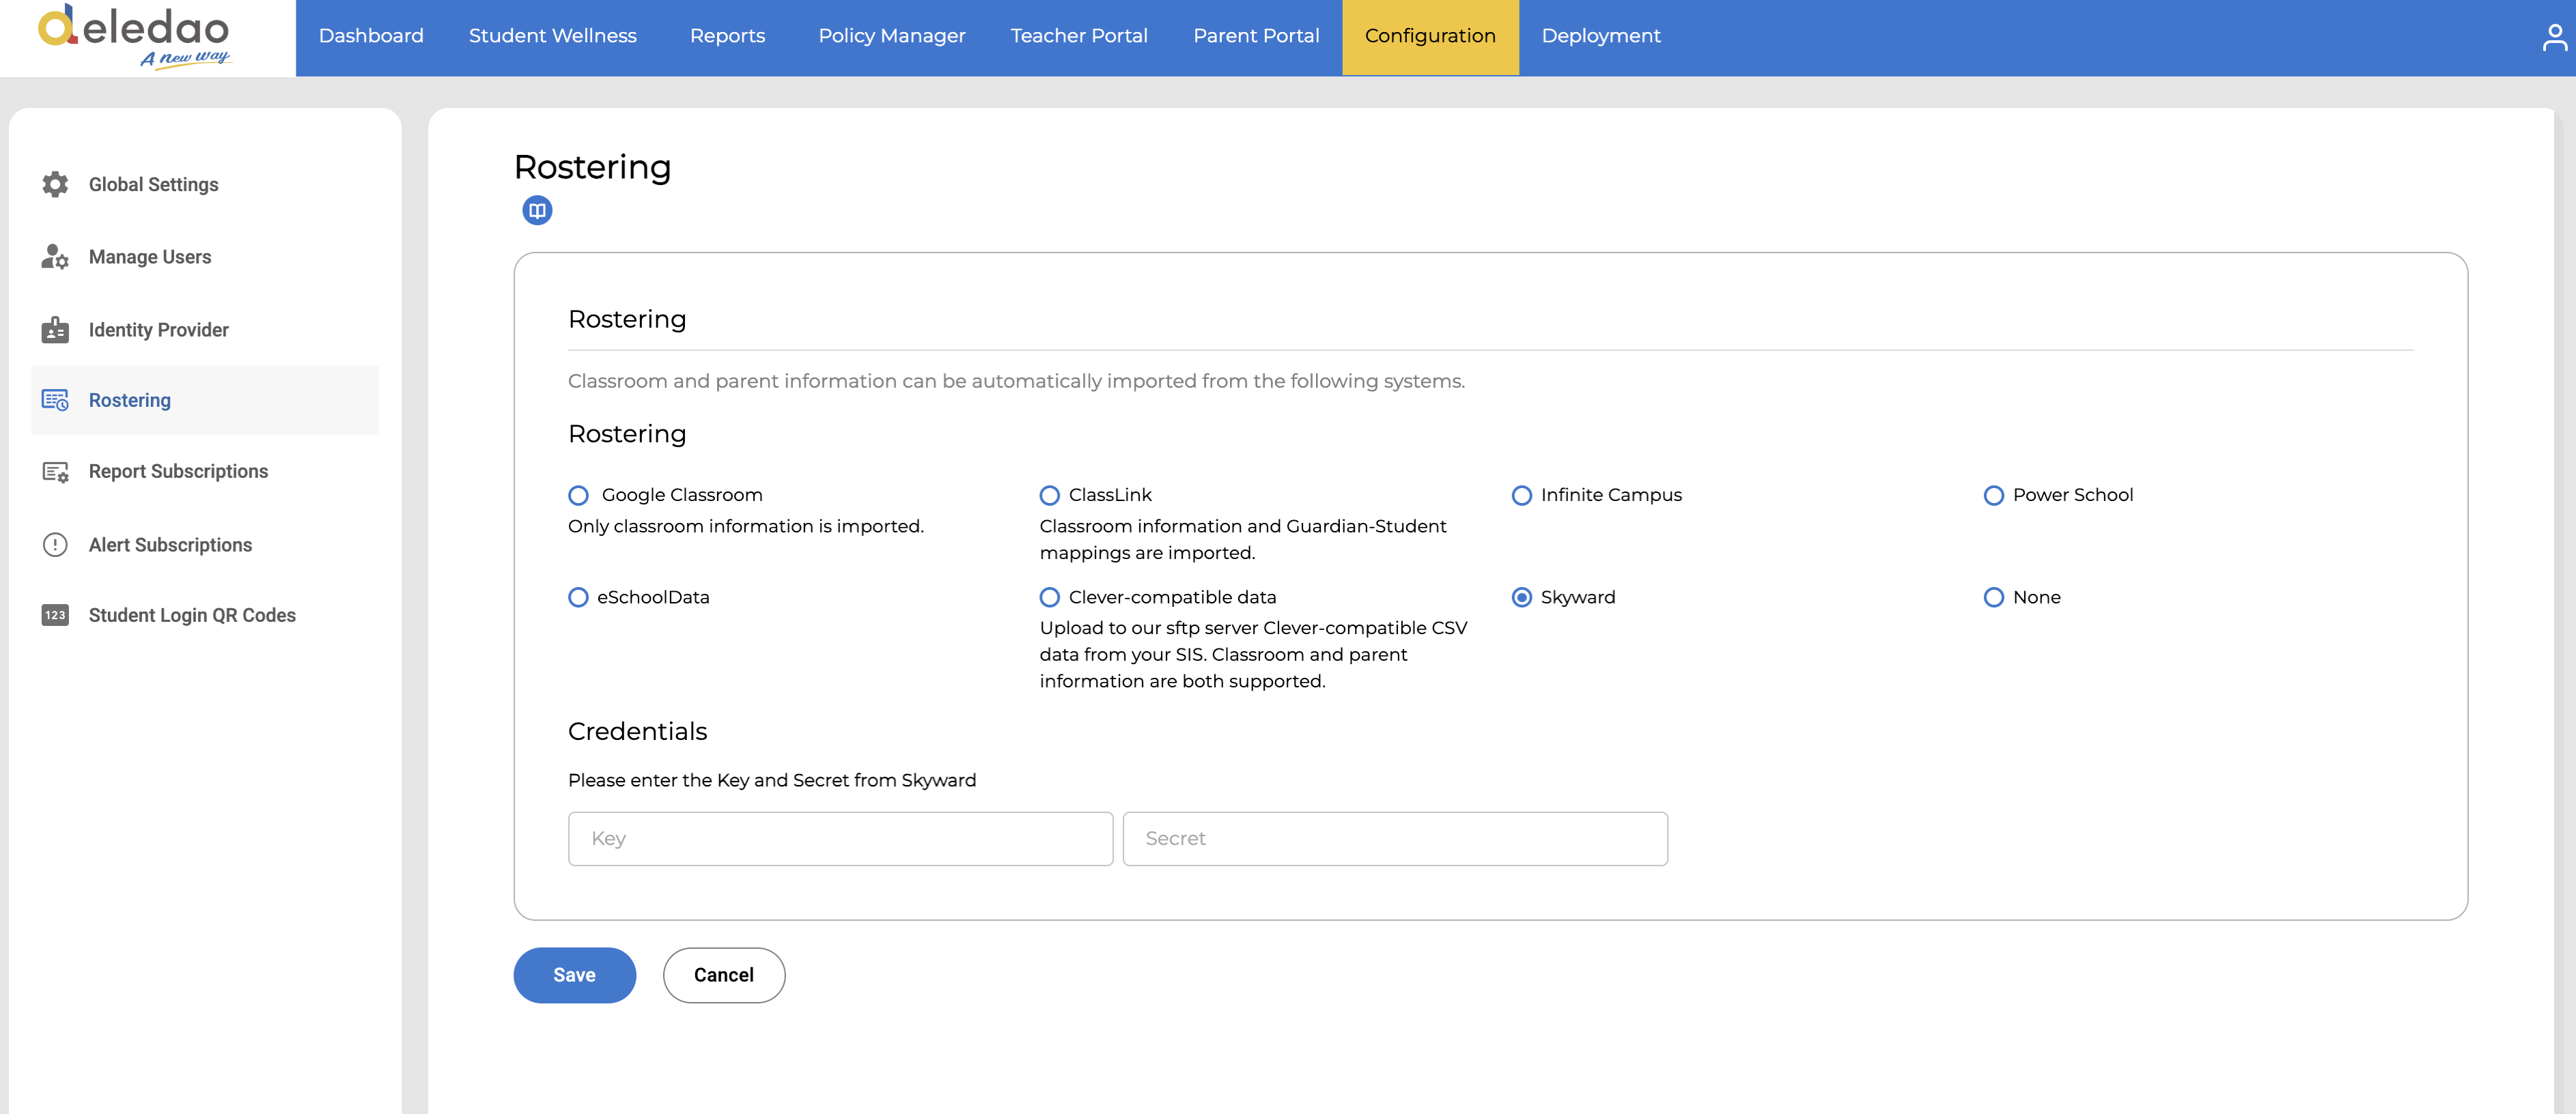2576x1114 pixels.
Task: Choose the None rostering option
Action: (x=1993, y=597)
